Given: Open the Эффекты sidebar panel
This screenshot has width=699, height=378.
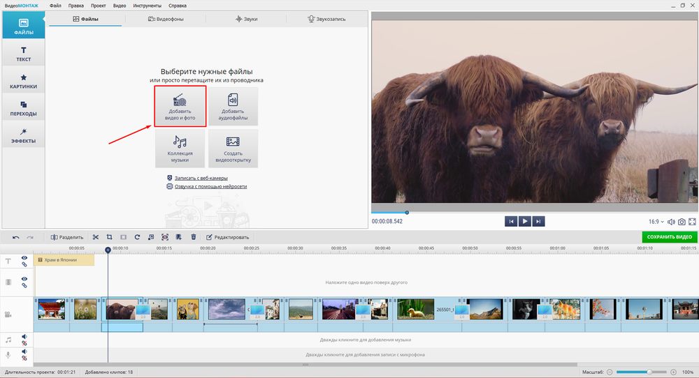Looking at the screenshot, I should 22,135.
